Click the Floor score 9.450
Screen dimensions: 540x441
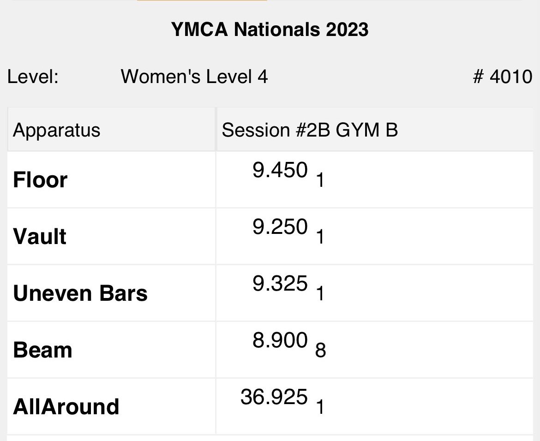[x=280, y=170]
